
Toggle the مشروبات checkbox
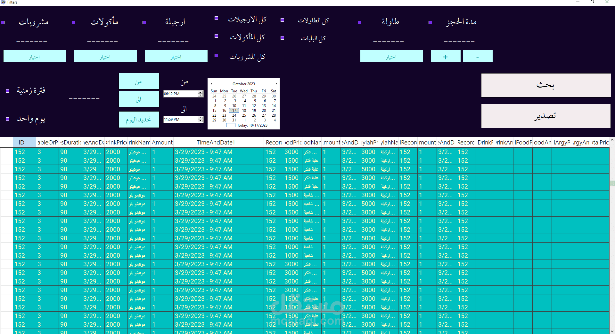pyautogui.click(x=3, y=23)
